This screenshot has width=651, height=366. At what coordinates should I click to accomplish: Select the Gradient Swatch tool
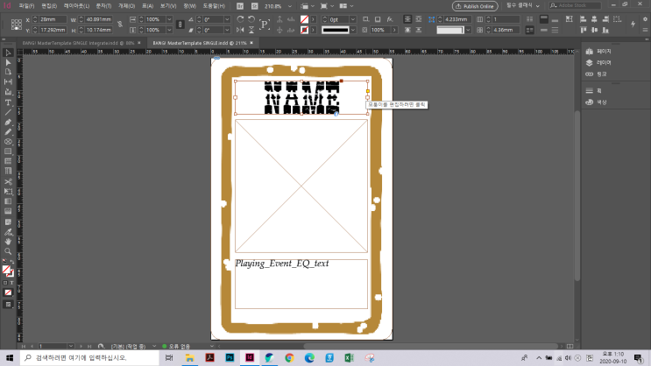[8, 201]
